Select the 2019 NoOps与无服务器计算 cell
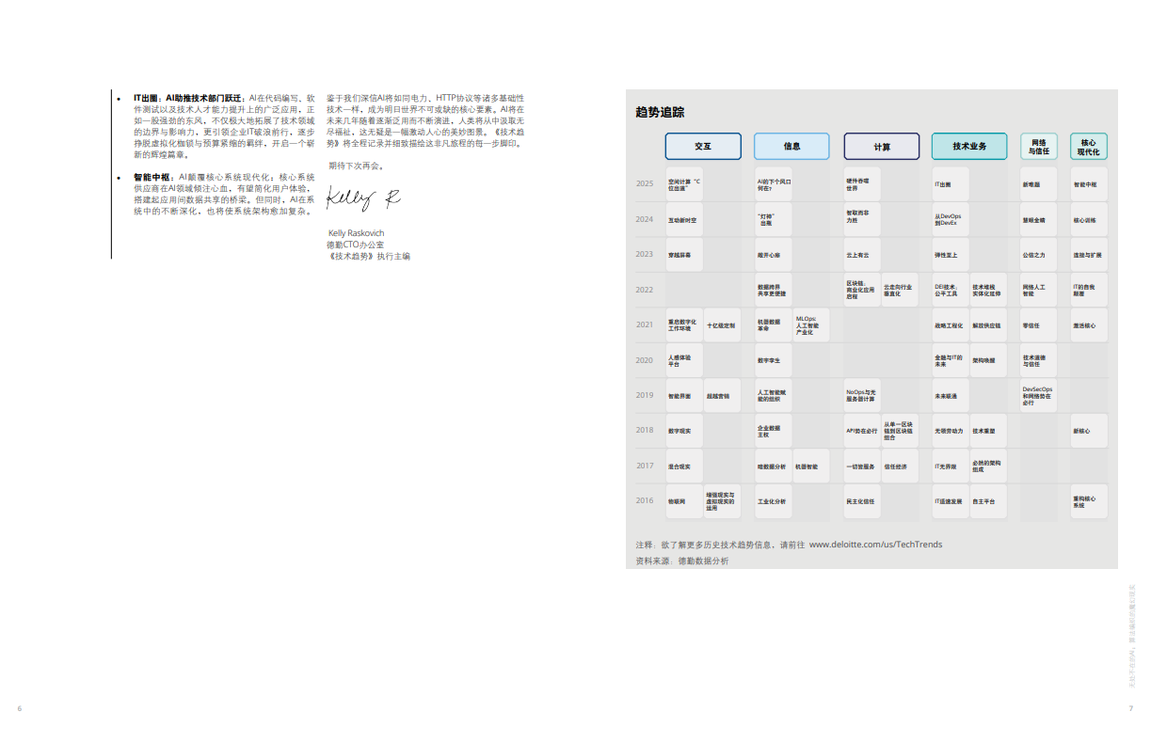Image resolution: width=1151 pixels, height=743 pixels. [x=862, y=396]
